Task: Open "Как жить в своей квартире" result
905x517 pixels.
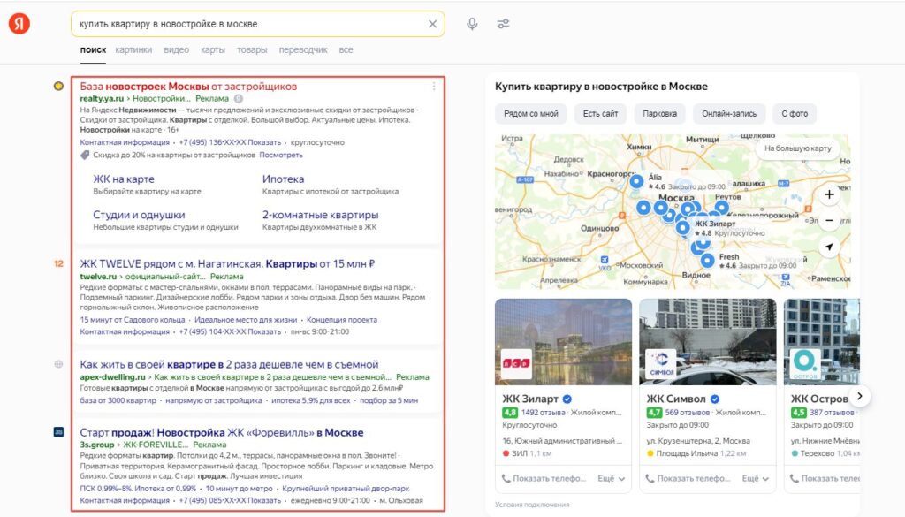Action: coord(229,365)
